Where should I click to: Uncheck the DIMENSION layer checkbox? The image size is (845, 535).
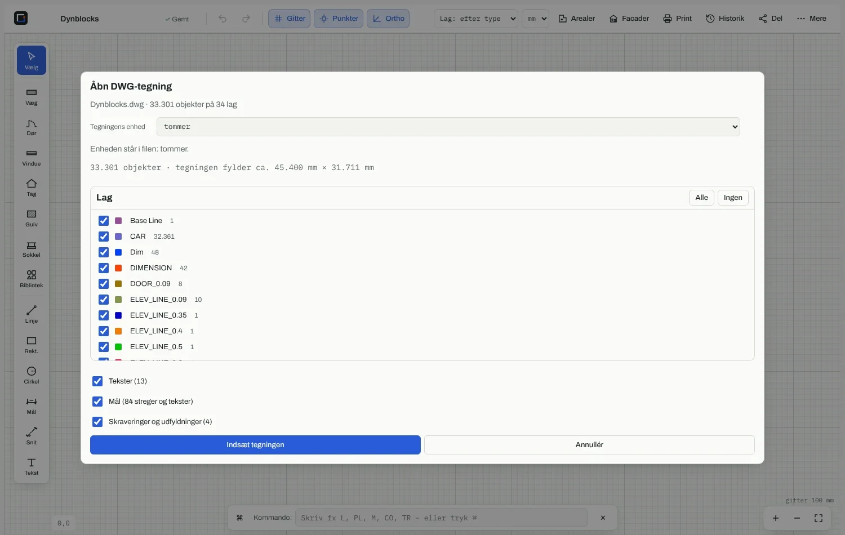(x=104, y=268)
